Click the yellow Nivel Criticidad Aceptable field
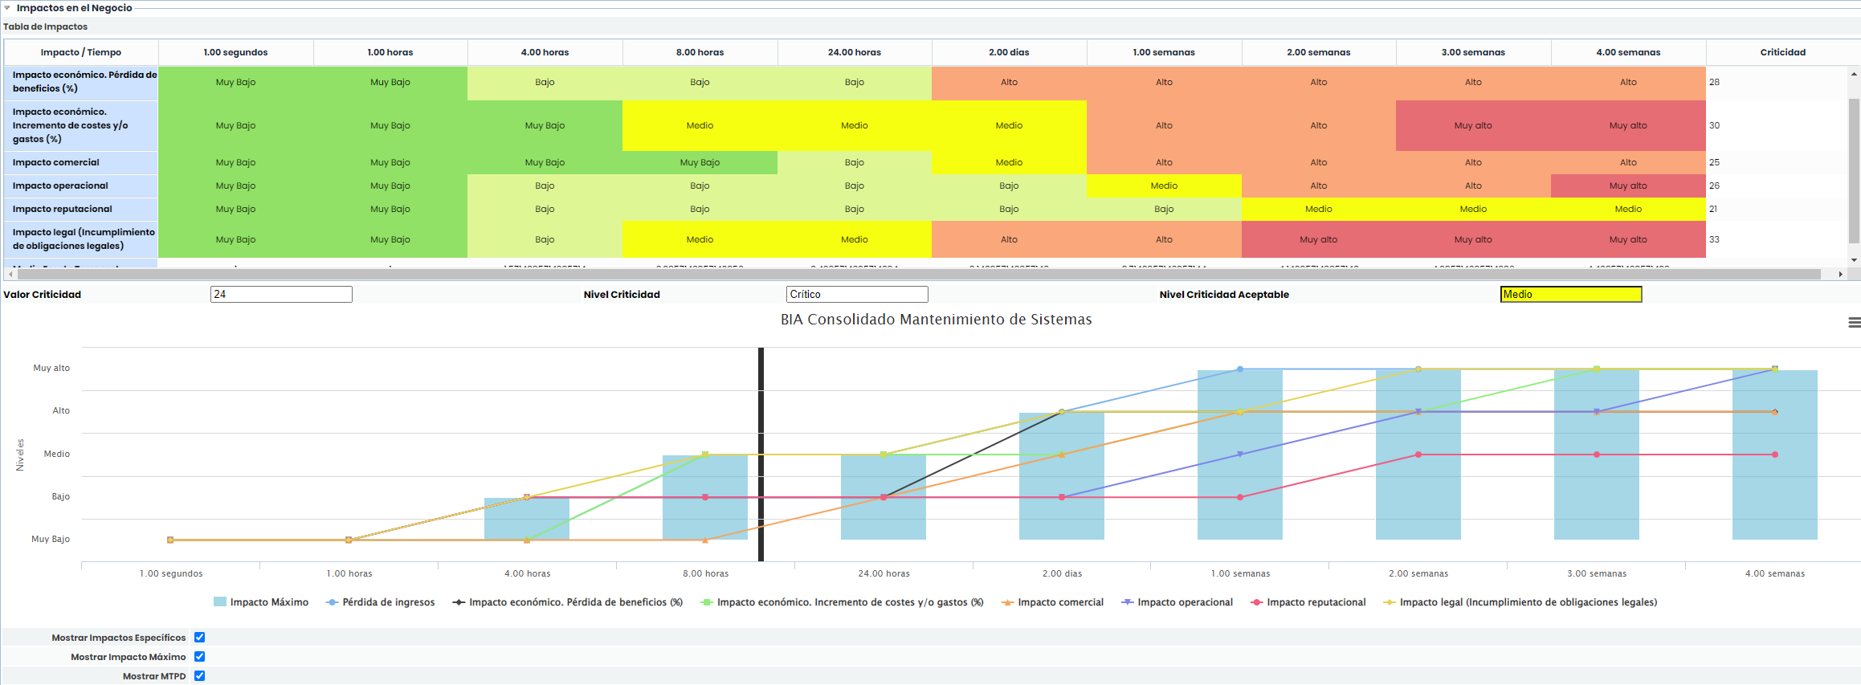This screenshot has width=1861, height=685. 1570,295
